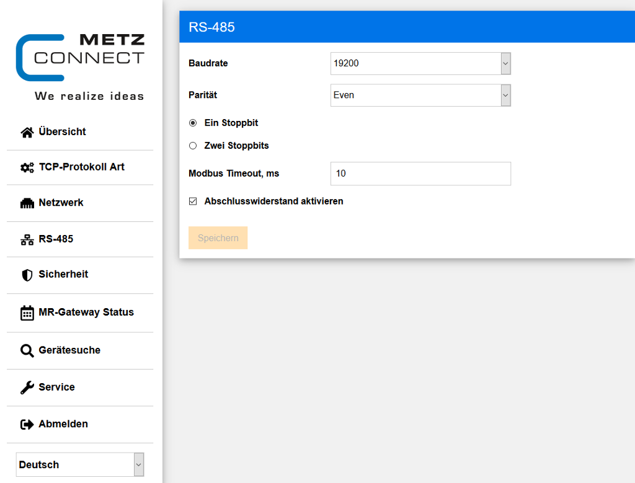The image size is (635, 483).
Task: Select the Ein Stoppbit radio button
Action: point(193,123)
